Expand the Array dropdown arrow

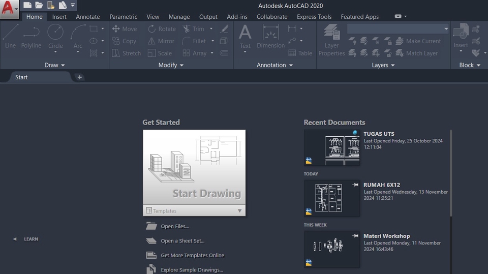coord(212,53)
